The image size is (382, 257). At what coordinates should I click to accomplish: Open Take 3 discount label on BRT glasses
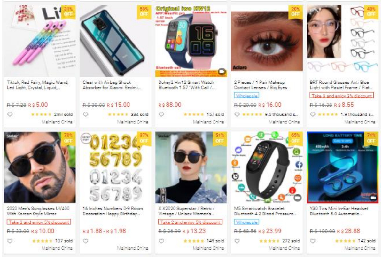click(341, 96)
